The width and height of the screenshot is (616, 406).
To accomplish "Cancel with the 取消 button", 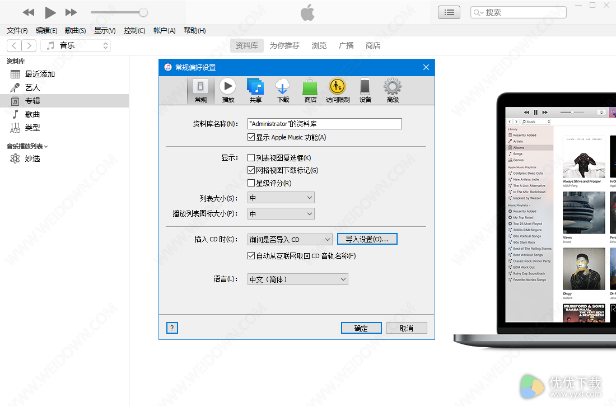I will [x=407, y=328].
